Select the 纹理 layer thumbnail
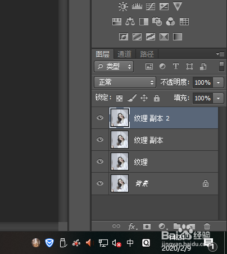Image resolution: width=227 pixels, height=254 pixels. [120, 161]
